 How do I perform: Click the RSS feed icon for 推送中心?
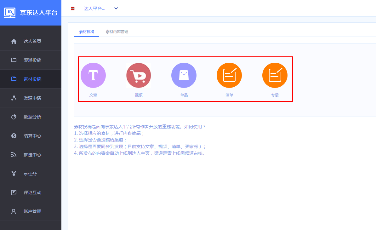[14, 155]
